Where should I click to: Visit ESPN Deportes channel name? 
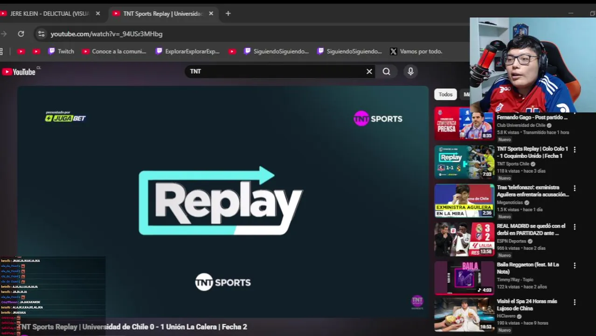(512, 241)
